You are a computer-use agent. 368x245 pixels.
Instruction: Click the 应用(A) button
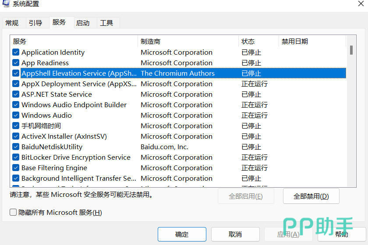pyautogui.click(x=288, y=234)
